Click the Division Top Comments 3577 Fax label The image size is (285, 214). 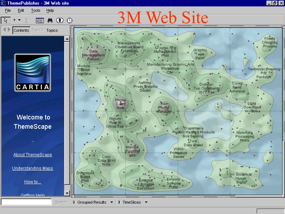[x=207, y=88]
